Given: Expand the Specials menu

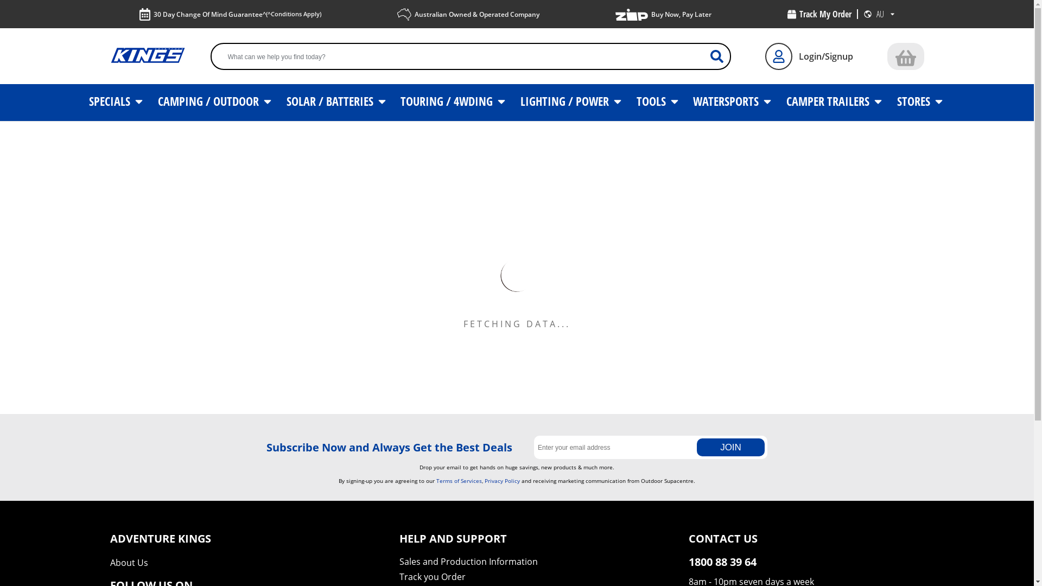Looking at the screenshot, I should click(116, 102).
